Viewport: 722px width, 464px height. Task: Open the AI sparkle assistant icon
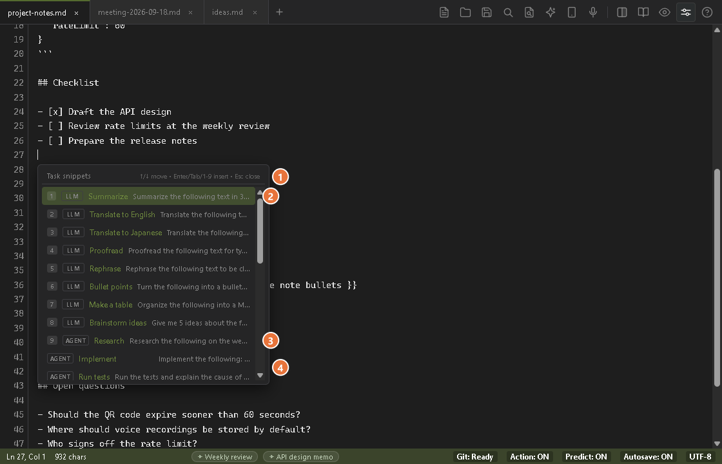(551, 12)
